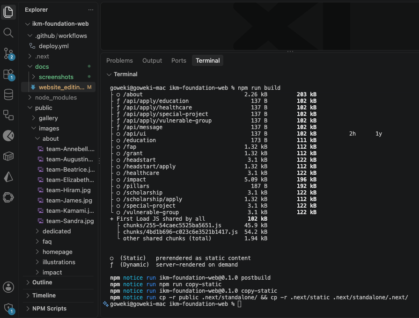419x318 pixels.
Task: Open the round GitKraken-style activity icon
Action: [x=8, y=136]
